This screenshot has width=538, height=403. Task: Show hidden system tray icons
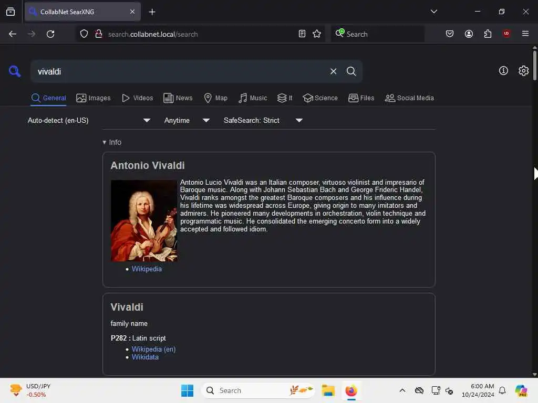click(402, 390)
